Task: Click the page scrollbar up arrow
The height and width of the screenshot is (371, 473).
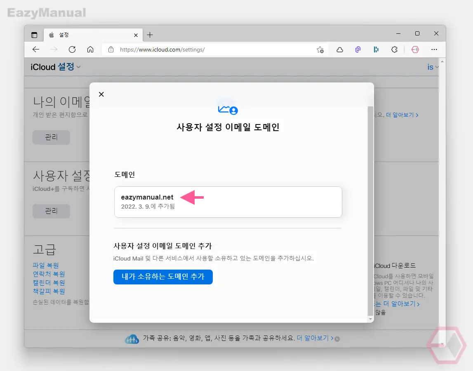Action: tap(442, 61)
